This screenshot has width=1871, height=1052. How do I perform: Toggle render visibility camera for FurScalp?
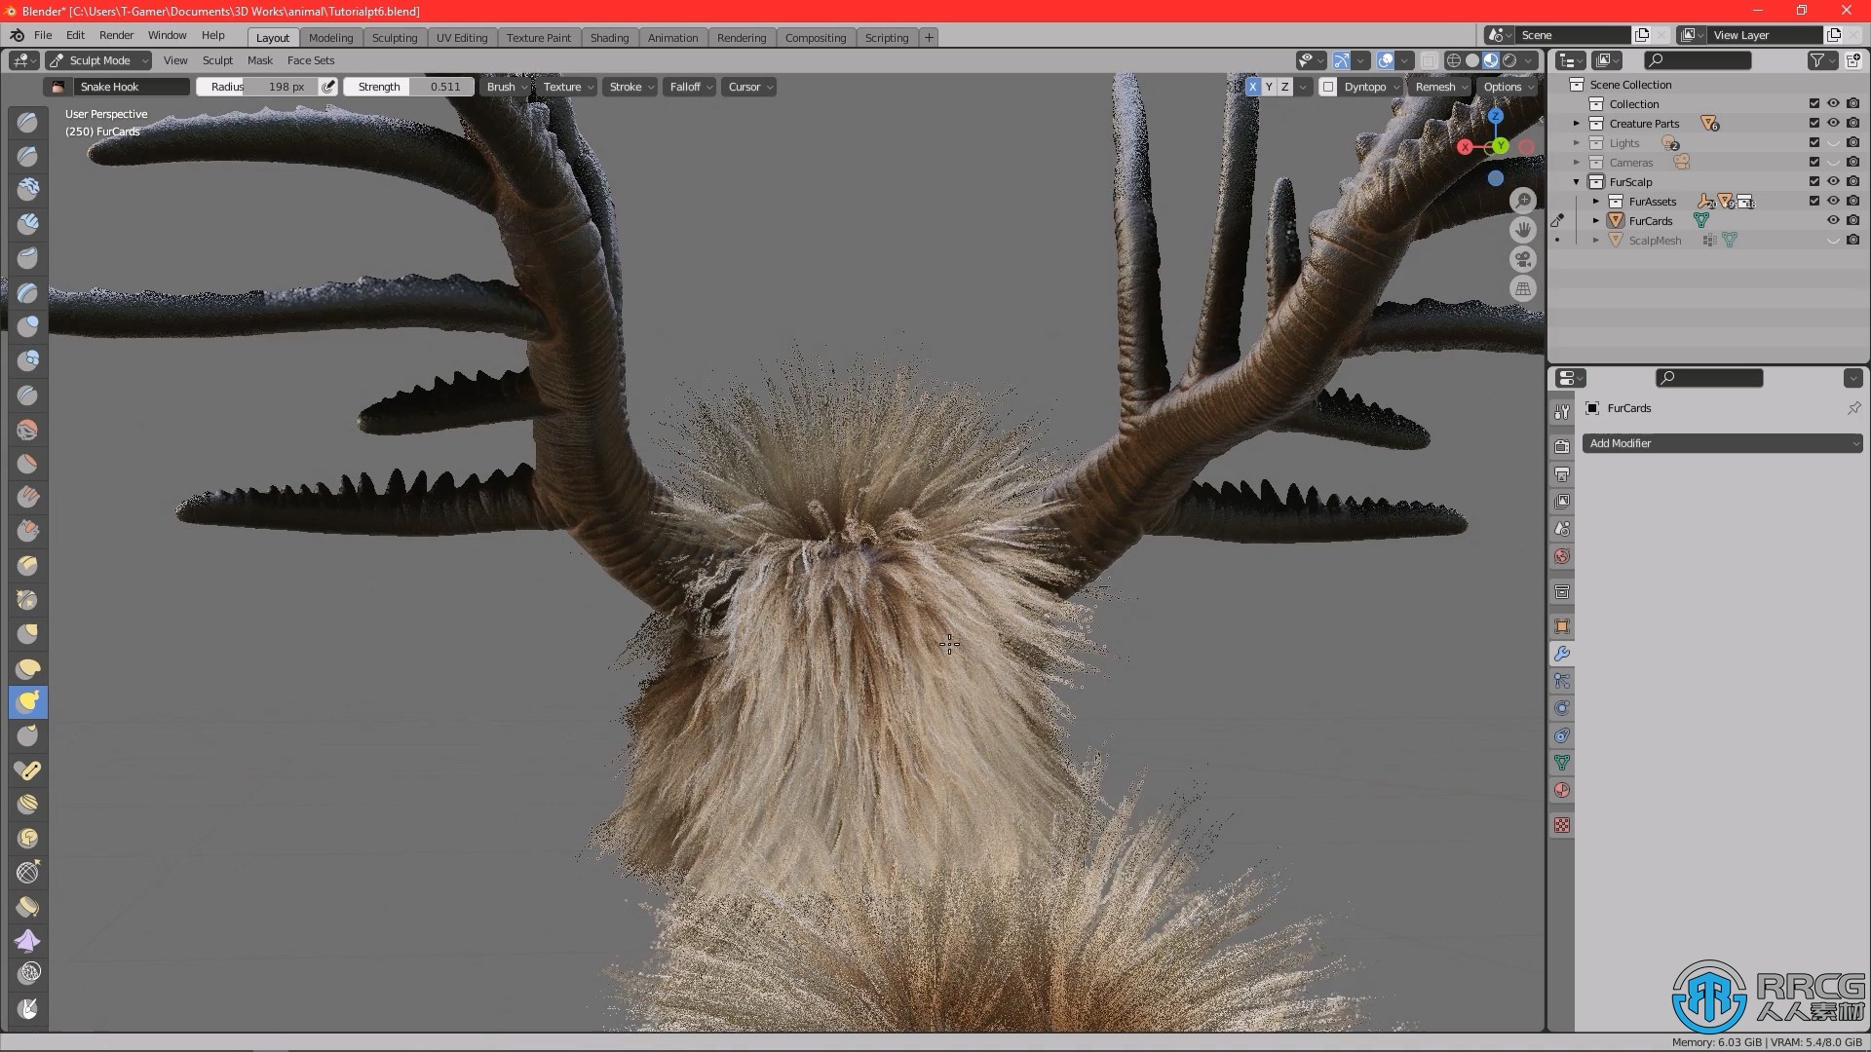pos(1852,182)
